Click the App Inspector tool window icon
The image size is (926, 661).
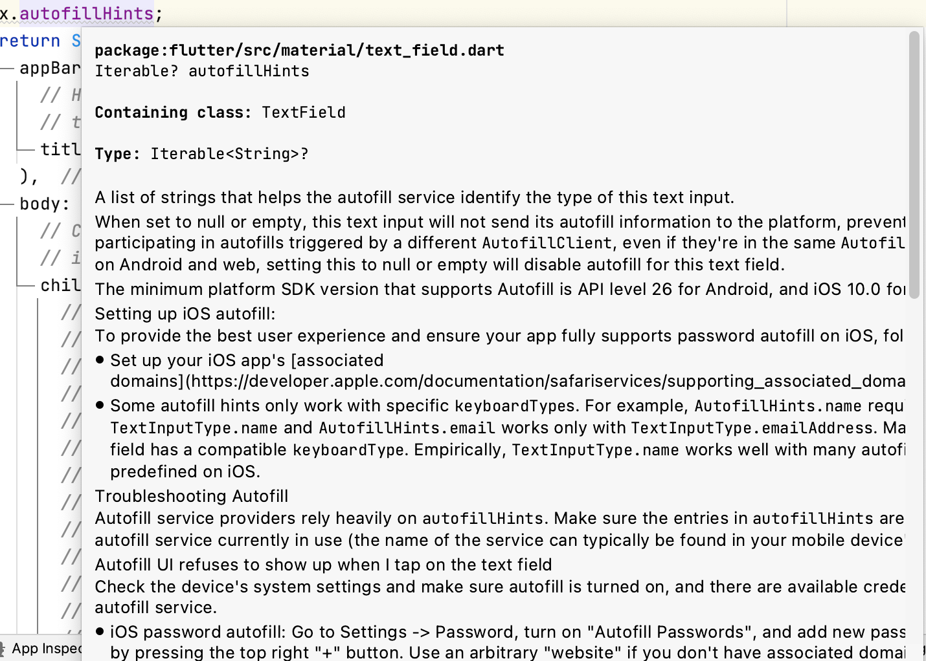coord(5,649)
